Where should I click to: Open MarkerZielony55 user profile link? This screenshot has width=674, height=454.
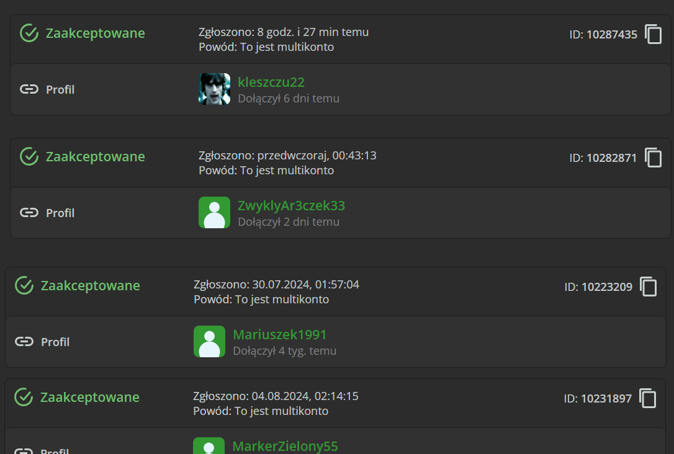pos(285,446)
